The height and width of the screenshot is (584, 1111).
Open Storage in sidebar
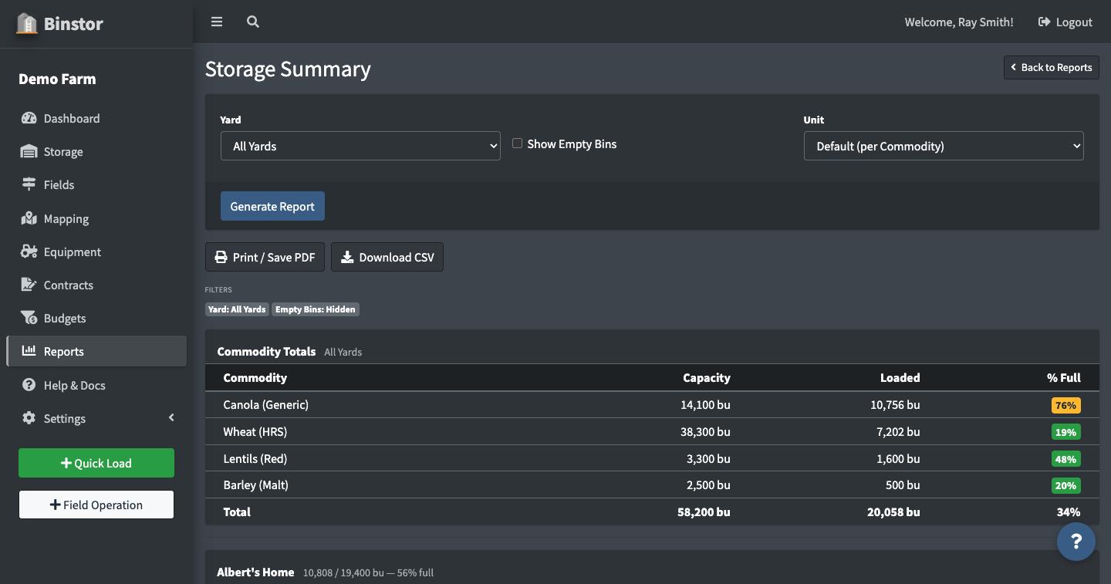tap(96, 151)
